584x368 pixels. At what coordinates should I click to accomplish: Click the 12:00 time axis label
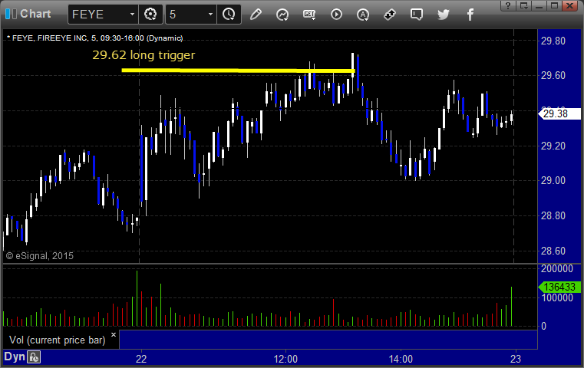[285, 359]
